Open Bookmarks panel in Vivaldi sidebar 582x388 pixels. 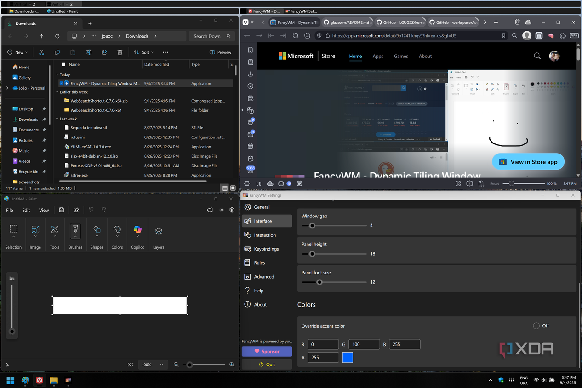pyautogui.click(x=251, y=50)
